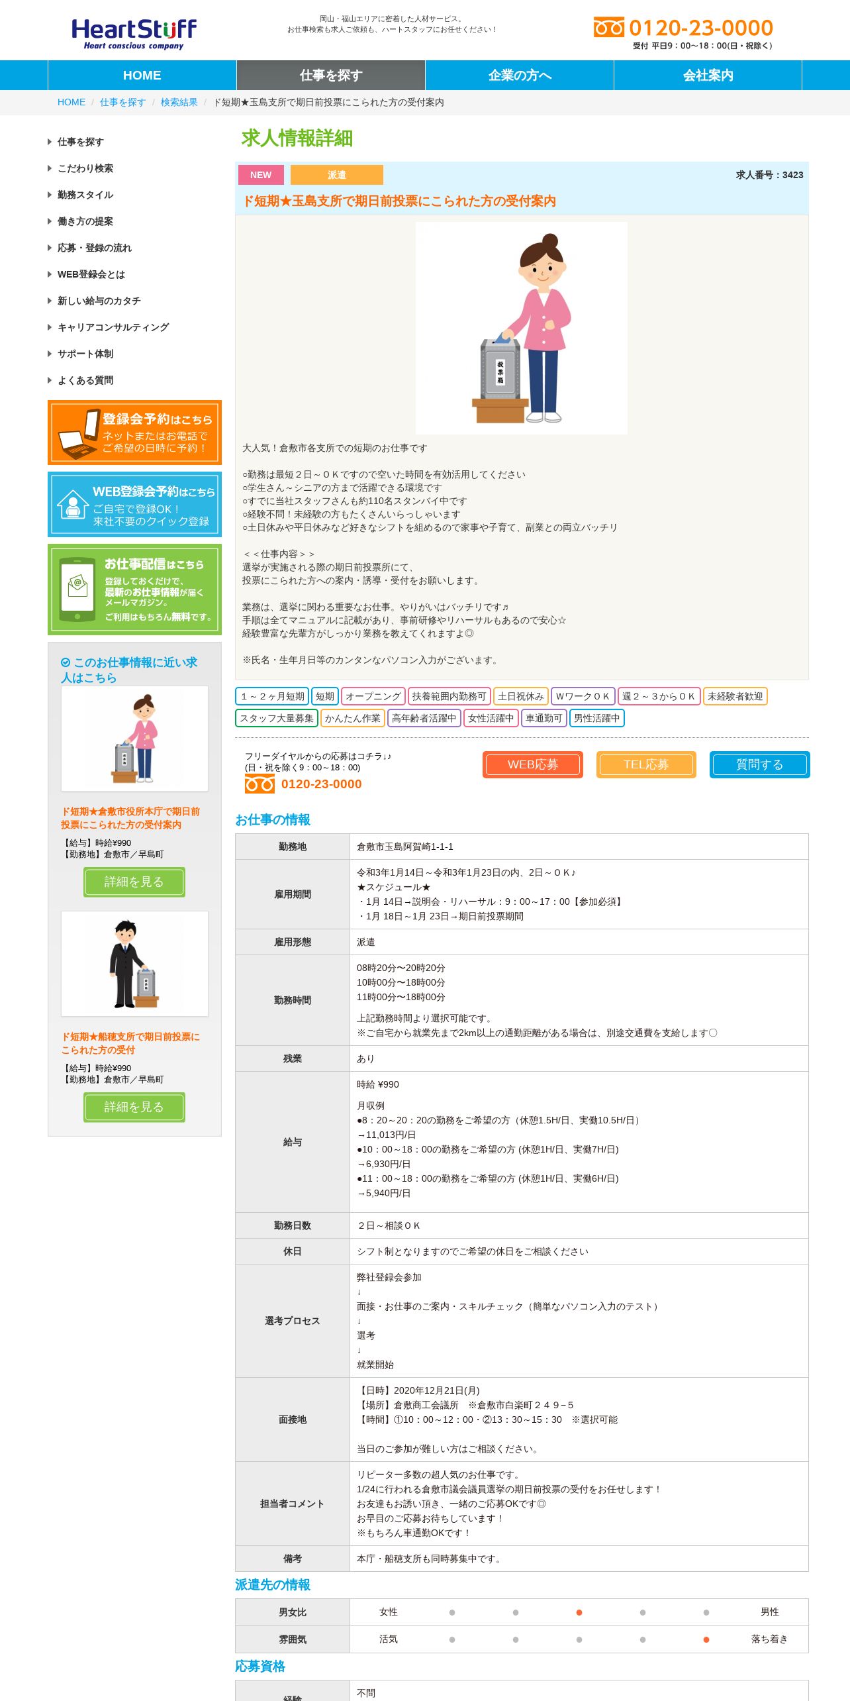
Task: Open sidebar item よくある質問
Action: pyautogui.click(x=85, y=380)
